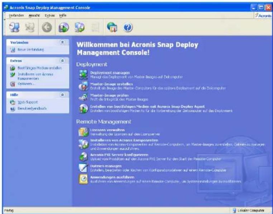Click the Willkommen bei Acronis Snap Deploy heading

click(137, 49)
